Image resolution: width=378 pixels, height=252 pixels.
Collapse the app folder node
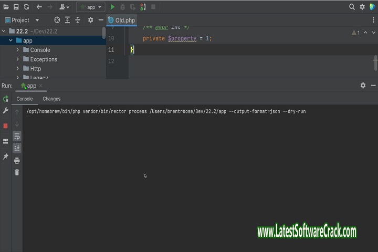(10, 40)
